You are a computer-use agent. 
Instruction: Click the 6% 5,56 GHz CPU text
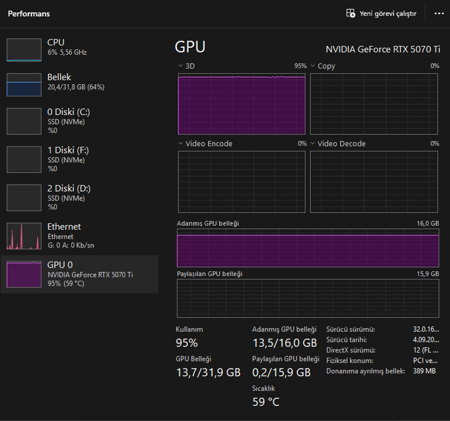point(67,52)
